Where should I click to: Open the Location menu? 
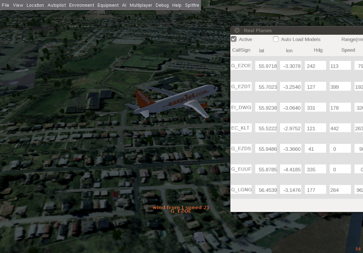pyautogui.click(x=35, y=5)
